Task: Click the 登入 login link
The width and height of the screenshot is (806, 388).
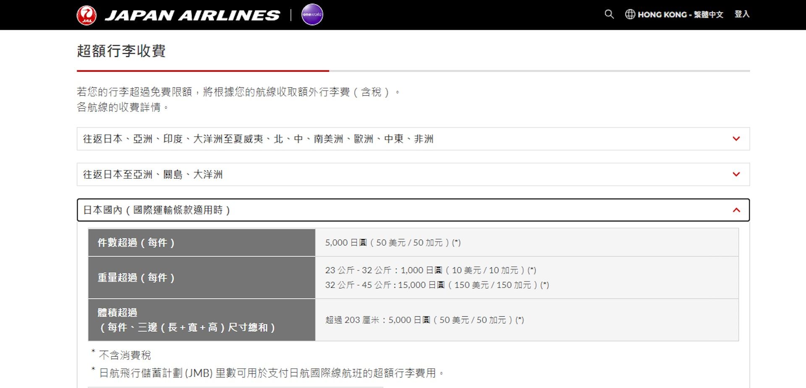Action: point(742,14)
